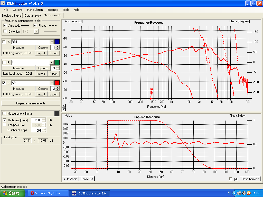Expand hidden system tray icons arrow
Viewport: 263px width, 197px height.
click(x=234, y=193)
